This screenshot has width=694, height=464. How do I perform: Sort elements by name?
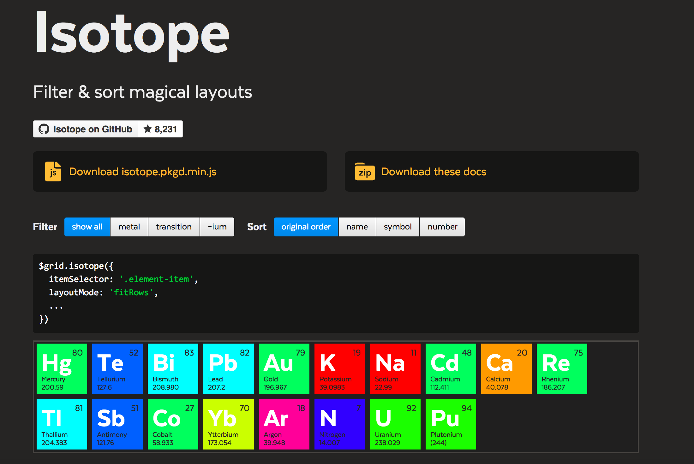click(357, 227)
